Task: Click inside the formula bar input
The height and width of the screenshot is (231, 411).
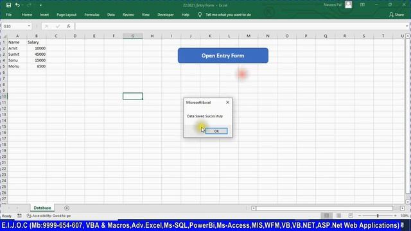Action: point(240,26)
